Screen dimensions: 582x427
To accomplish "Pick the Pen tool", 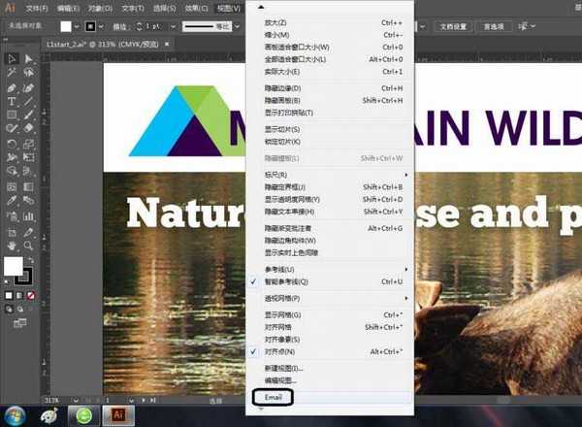I will [x=12, y=86].
